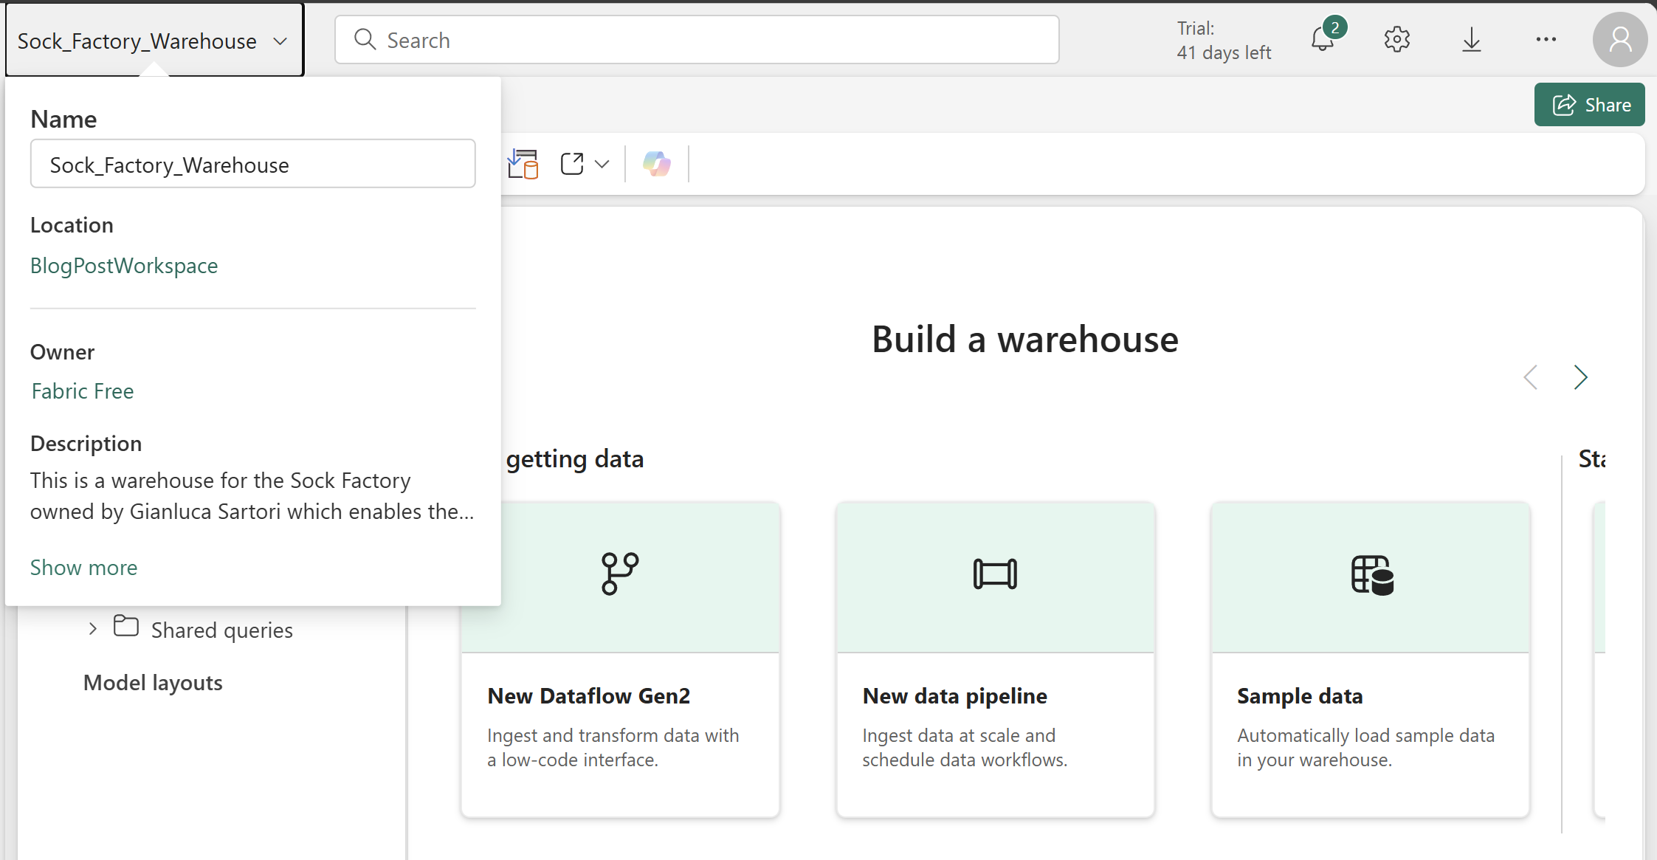
Task: Click into the Search box
Action: (697, 40)
